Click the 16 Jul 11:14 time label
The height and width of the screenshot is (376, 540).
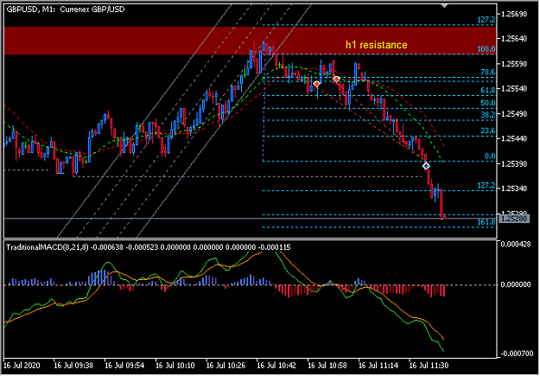pos(378,366)
